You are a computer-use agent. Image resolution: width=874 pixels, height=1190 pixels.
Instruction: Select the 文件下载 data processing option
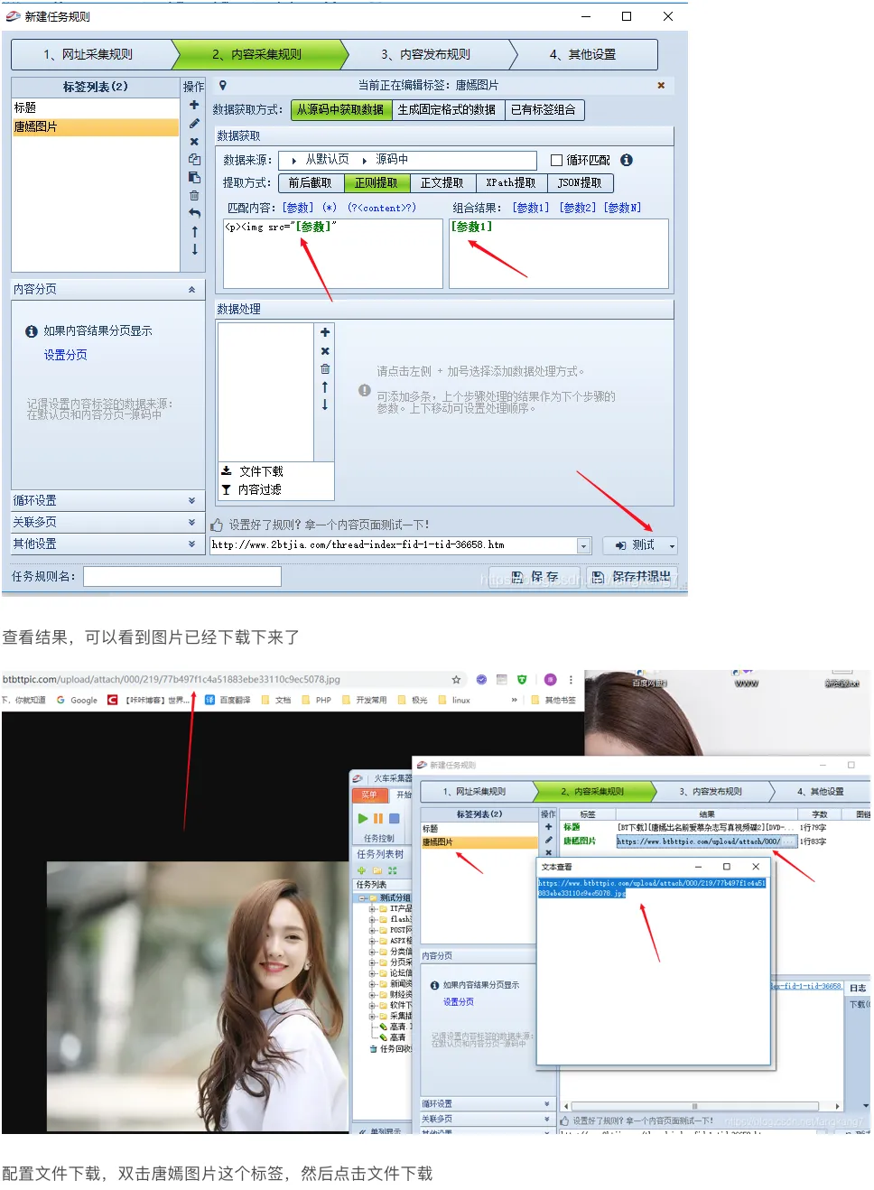pyautogui.click(x=264, y=470)
